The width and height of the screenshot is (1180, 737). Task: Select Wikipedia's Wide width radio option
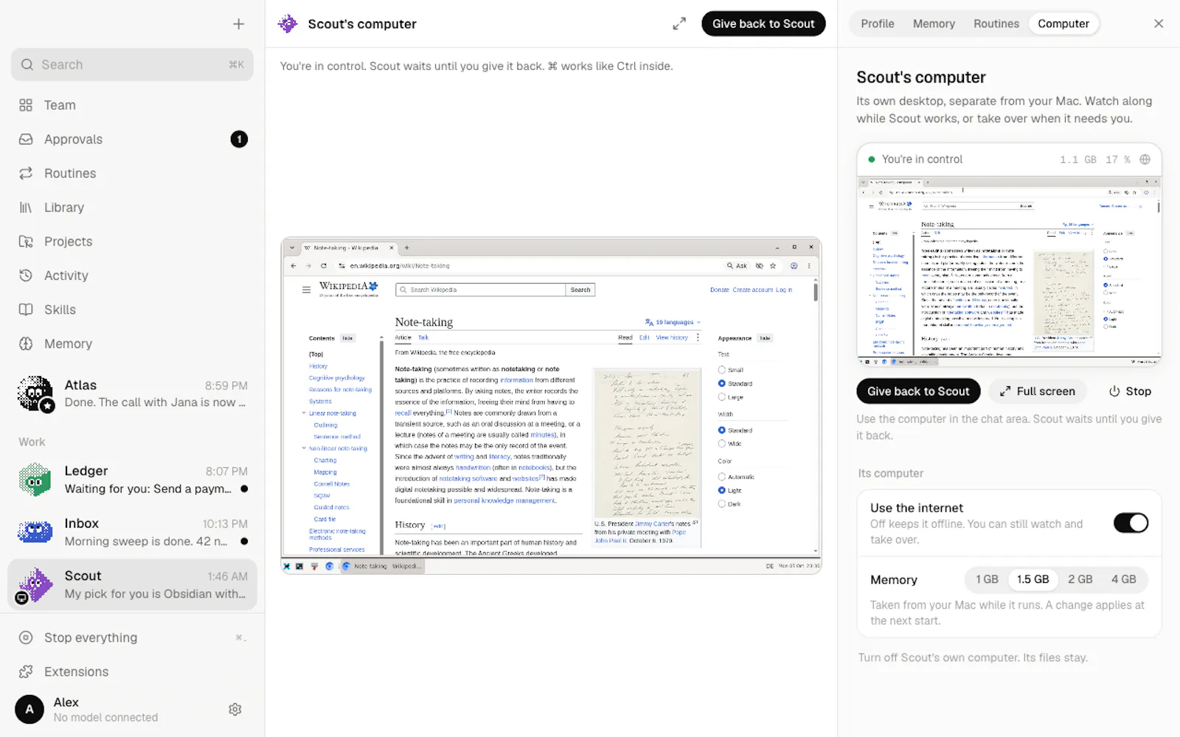(x=721, y=444)
